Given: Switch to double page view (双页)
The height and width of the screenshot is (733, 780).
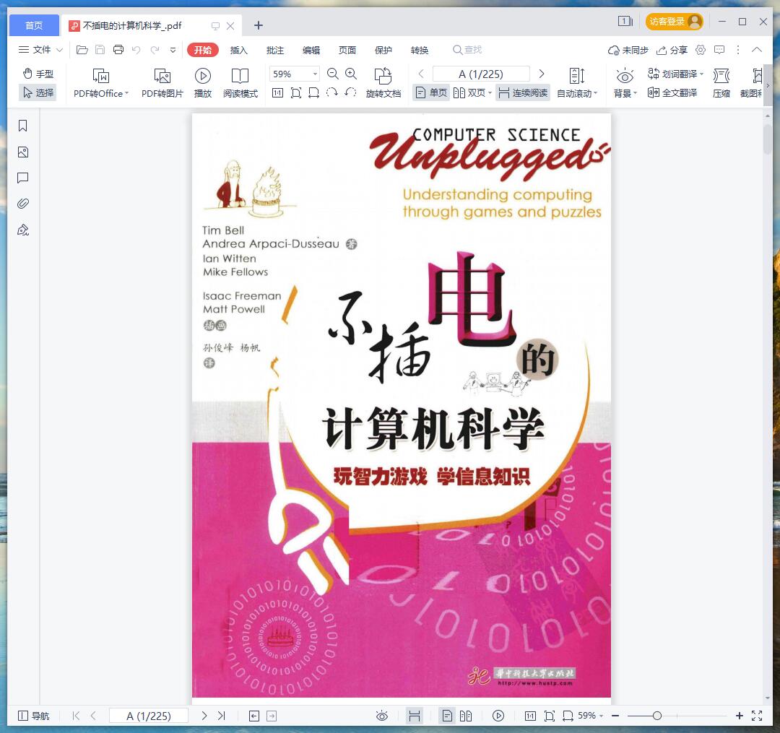Looking at the screenshot, I should 469,93.
